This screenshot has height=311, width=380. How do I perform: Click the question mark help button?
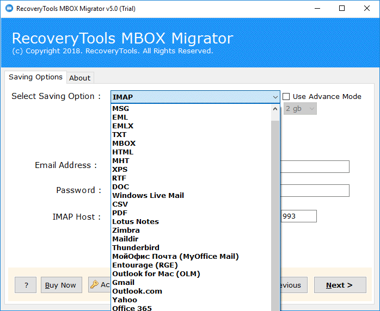26,285
